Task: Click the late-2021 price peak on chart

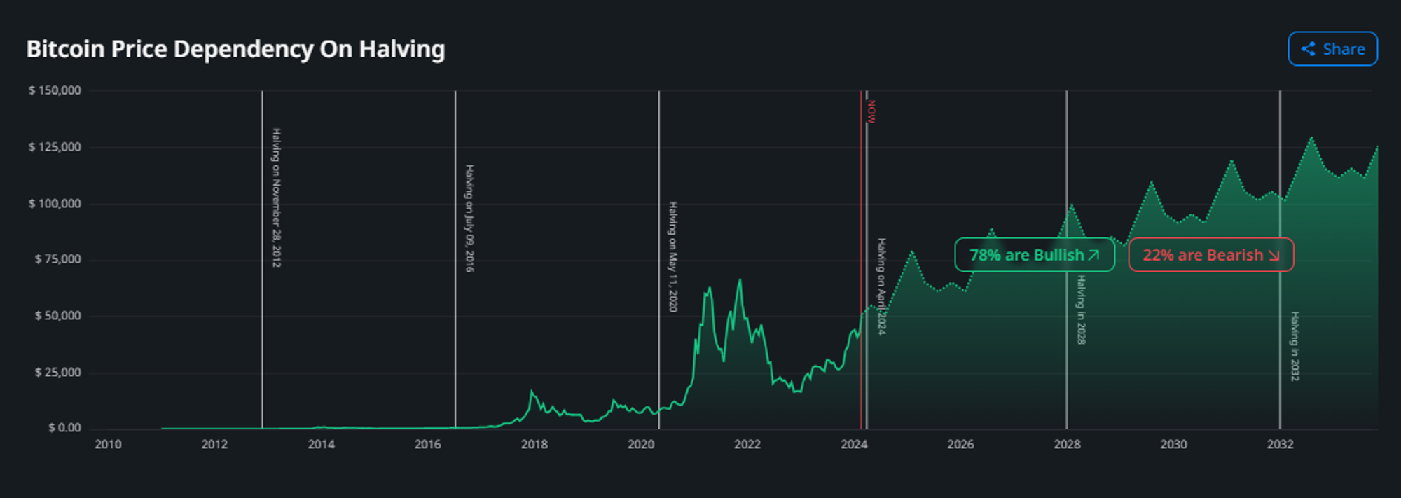Action: pyautogui.click(x=739, y=281)
